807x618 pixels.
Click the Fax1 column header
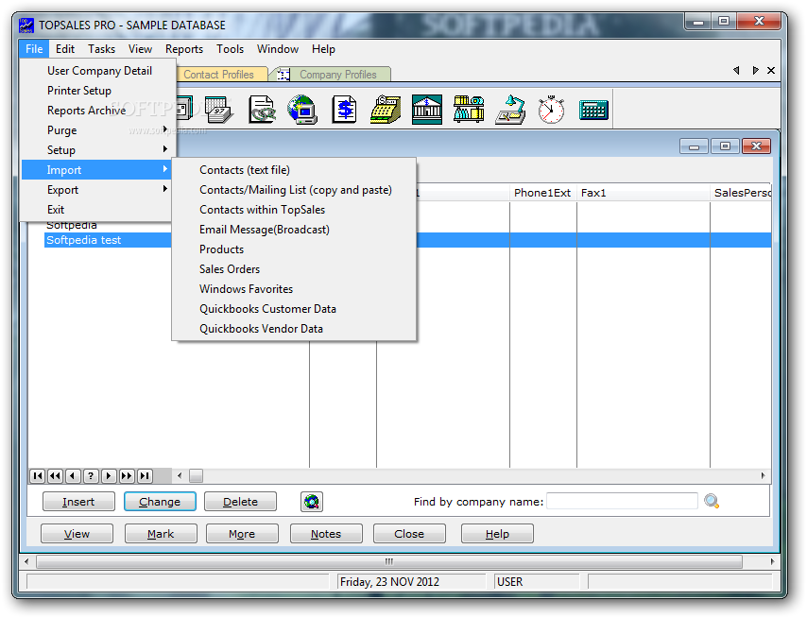(x=643, y=193)
